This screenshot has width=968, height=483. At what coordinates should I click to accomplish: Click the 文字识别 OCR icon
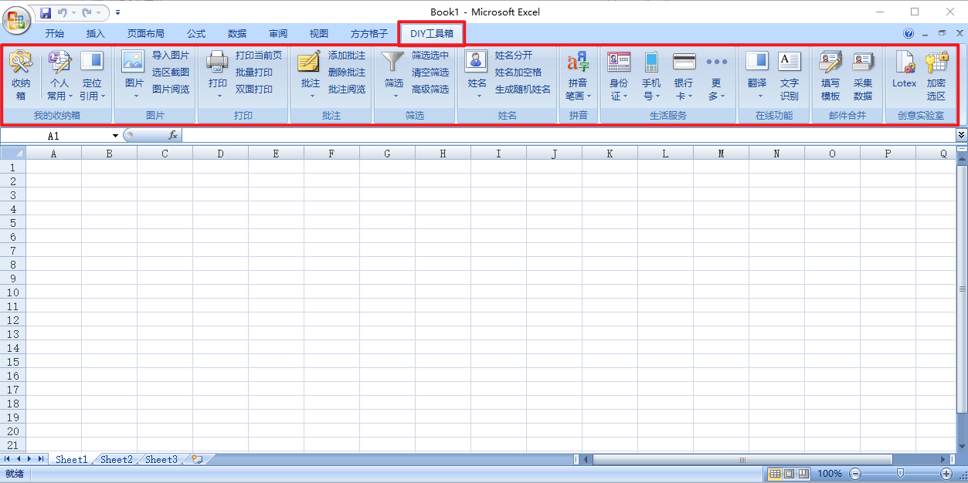point(789,63)
